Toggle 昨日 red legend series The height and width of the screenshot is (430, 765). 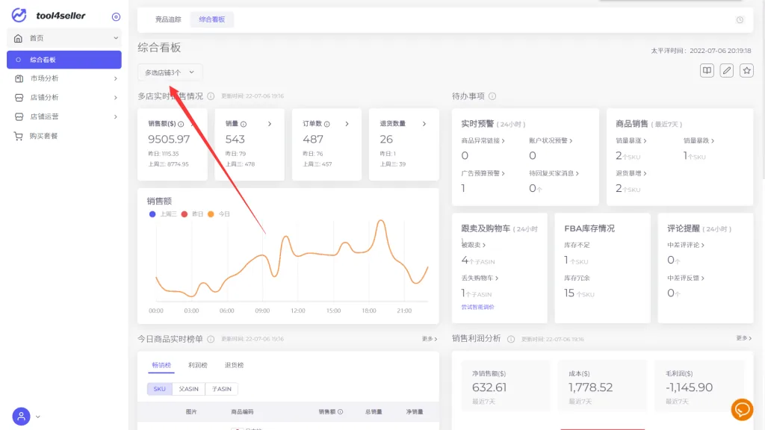192,214
